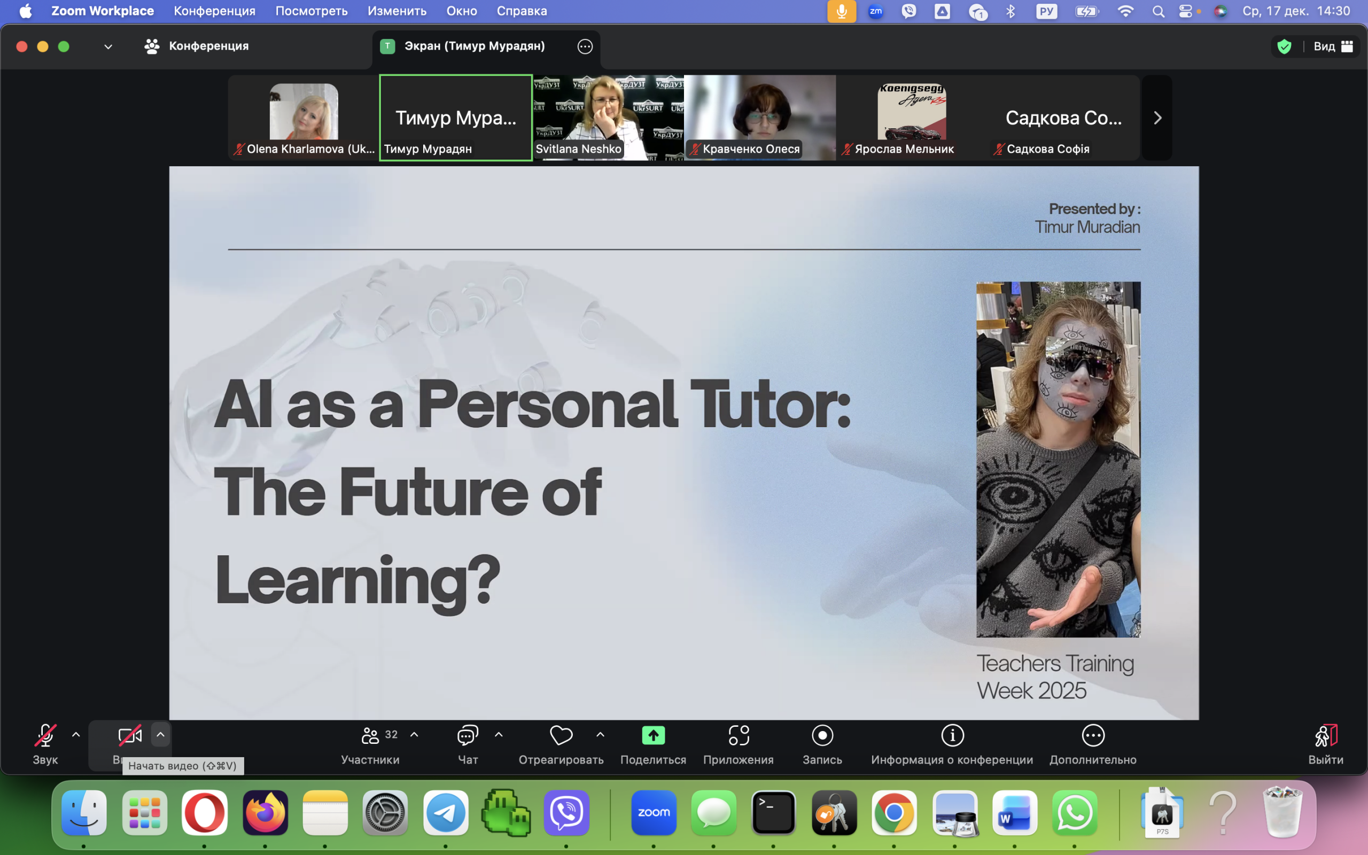Open the Meeting information icon
The image size is (1368, 855).
[x=952, y=735]
